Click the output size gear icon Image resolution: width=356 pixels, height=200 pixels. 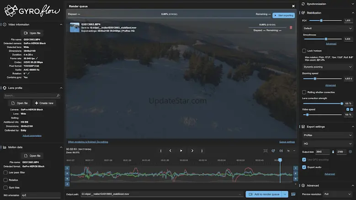350,152
